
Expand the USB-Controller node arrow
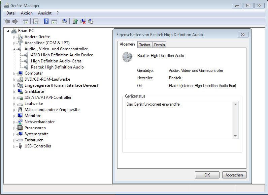pyautogui.click(x=14, y=146)
